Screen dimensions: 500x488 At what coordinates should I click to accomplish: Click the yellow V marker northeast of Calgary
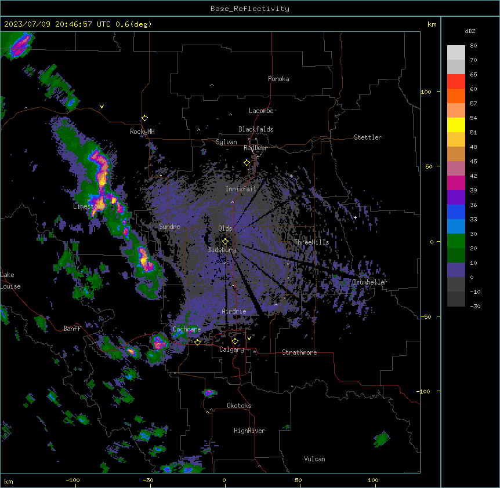pos(249,338)
